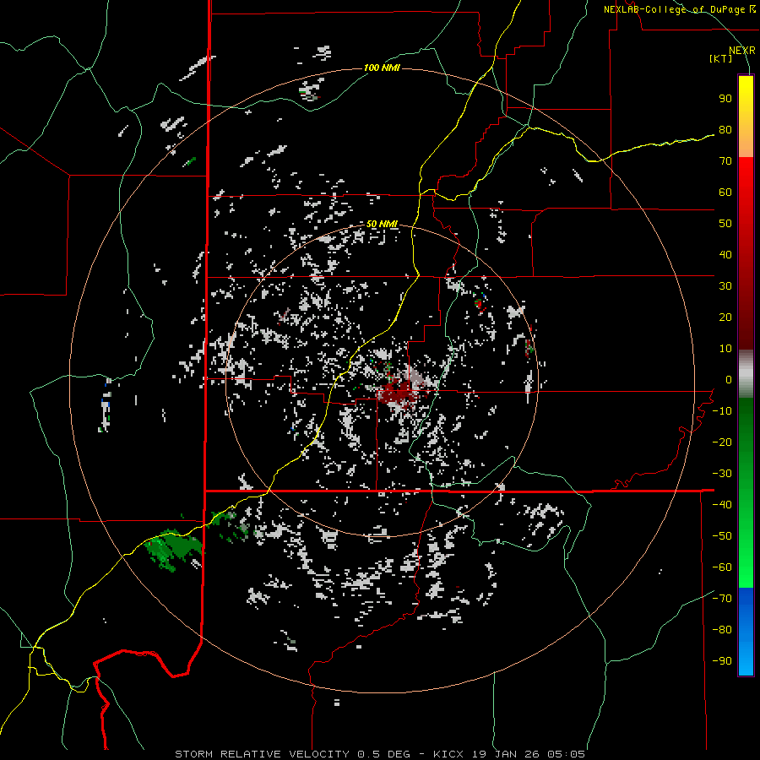
Task: Click the yellow top segment of the color bar
Action: 746,117
